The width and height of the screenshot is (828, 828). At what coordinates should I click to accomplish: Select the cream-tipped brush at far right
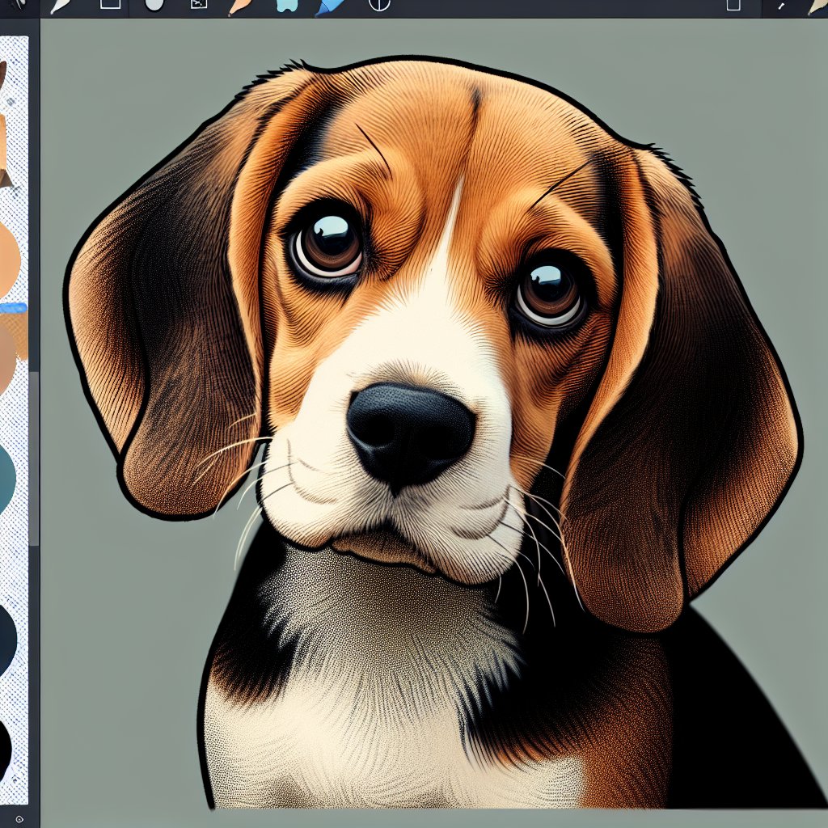(x=818, y=6)
